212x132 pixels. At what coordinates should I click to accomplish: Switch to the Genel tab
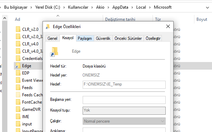52,38
